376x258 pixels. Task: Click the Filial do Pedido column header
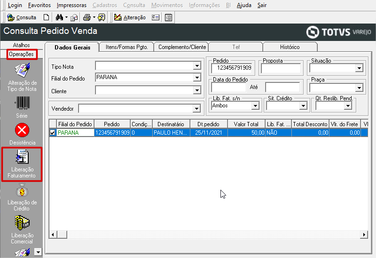point(75,124)
